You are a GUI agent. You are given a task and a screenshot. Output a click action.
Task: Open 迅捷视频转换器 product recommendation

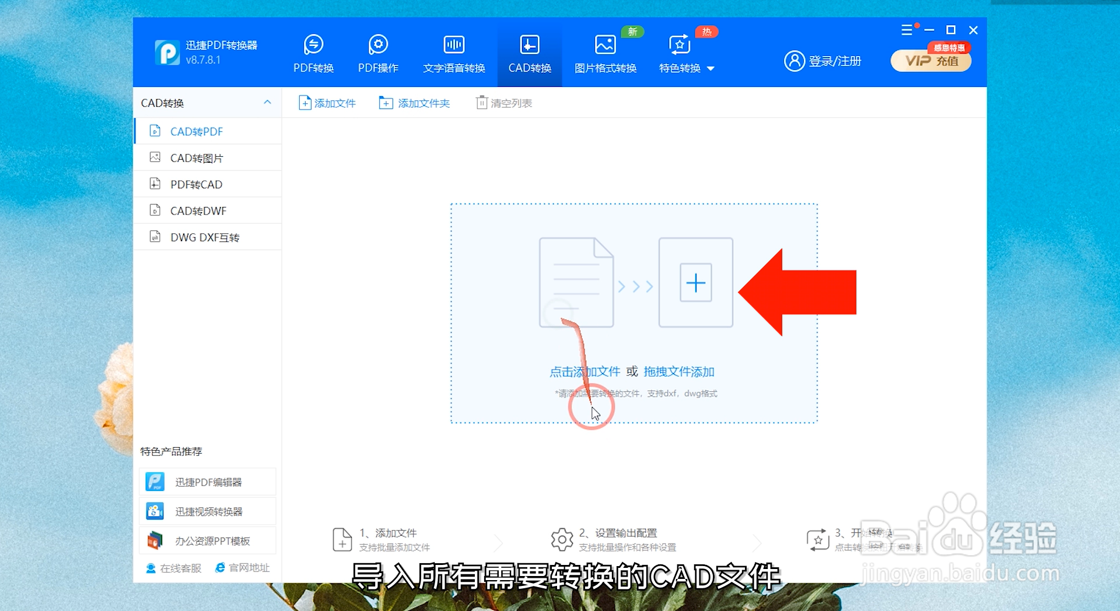(208, 511)
